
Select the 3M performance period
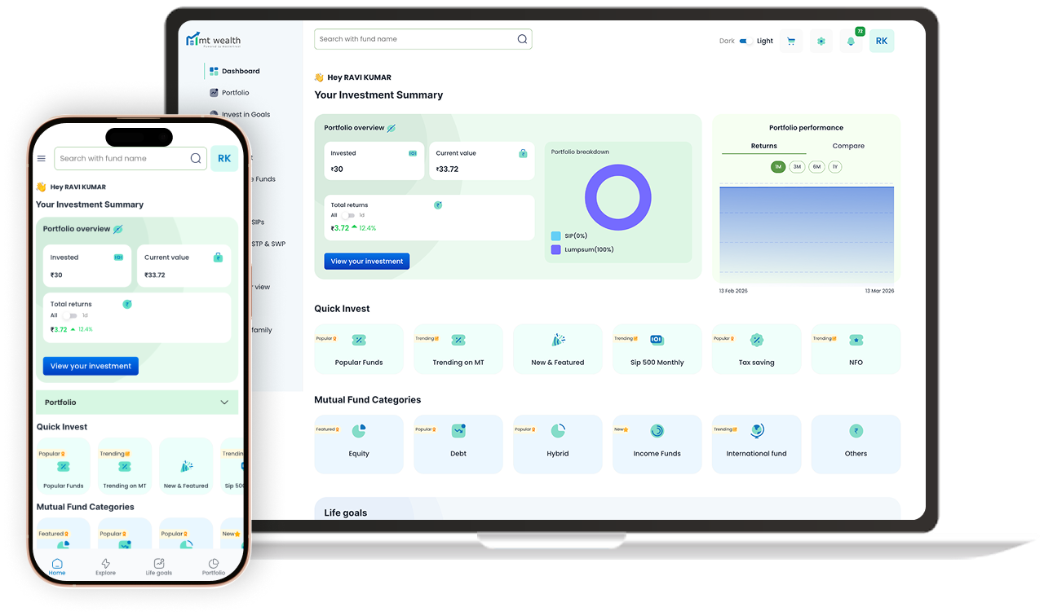click(797, 167)
